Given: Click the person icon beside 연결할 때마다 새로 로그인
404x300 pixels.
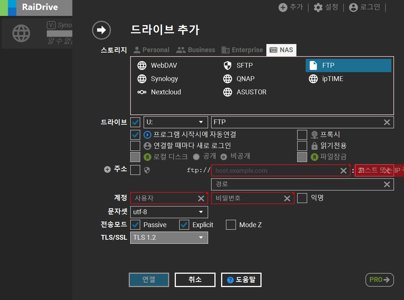Looking at the screenshot, I should coord(147,146).
